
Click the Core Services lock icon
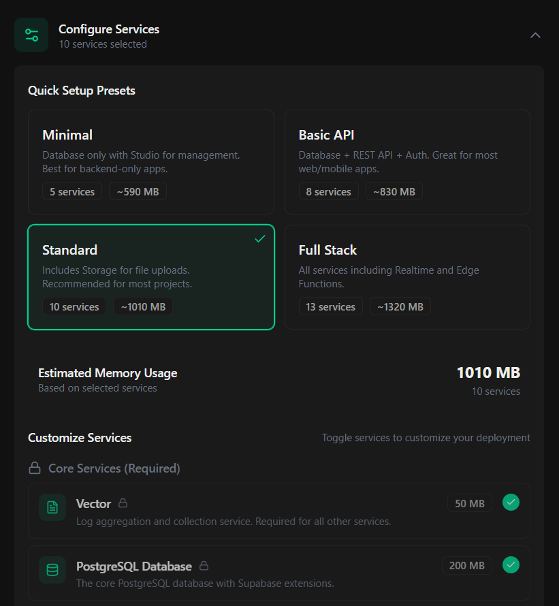(x=34, y=468)
